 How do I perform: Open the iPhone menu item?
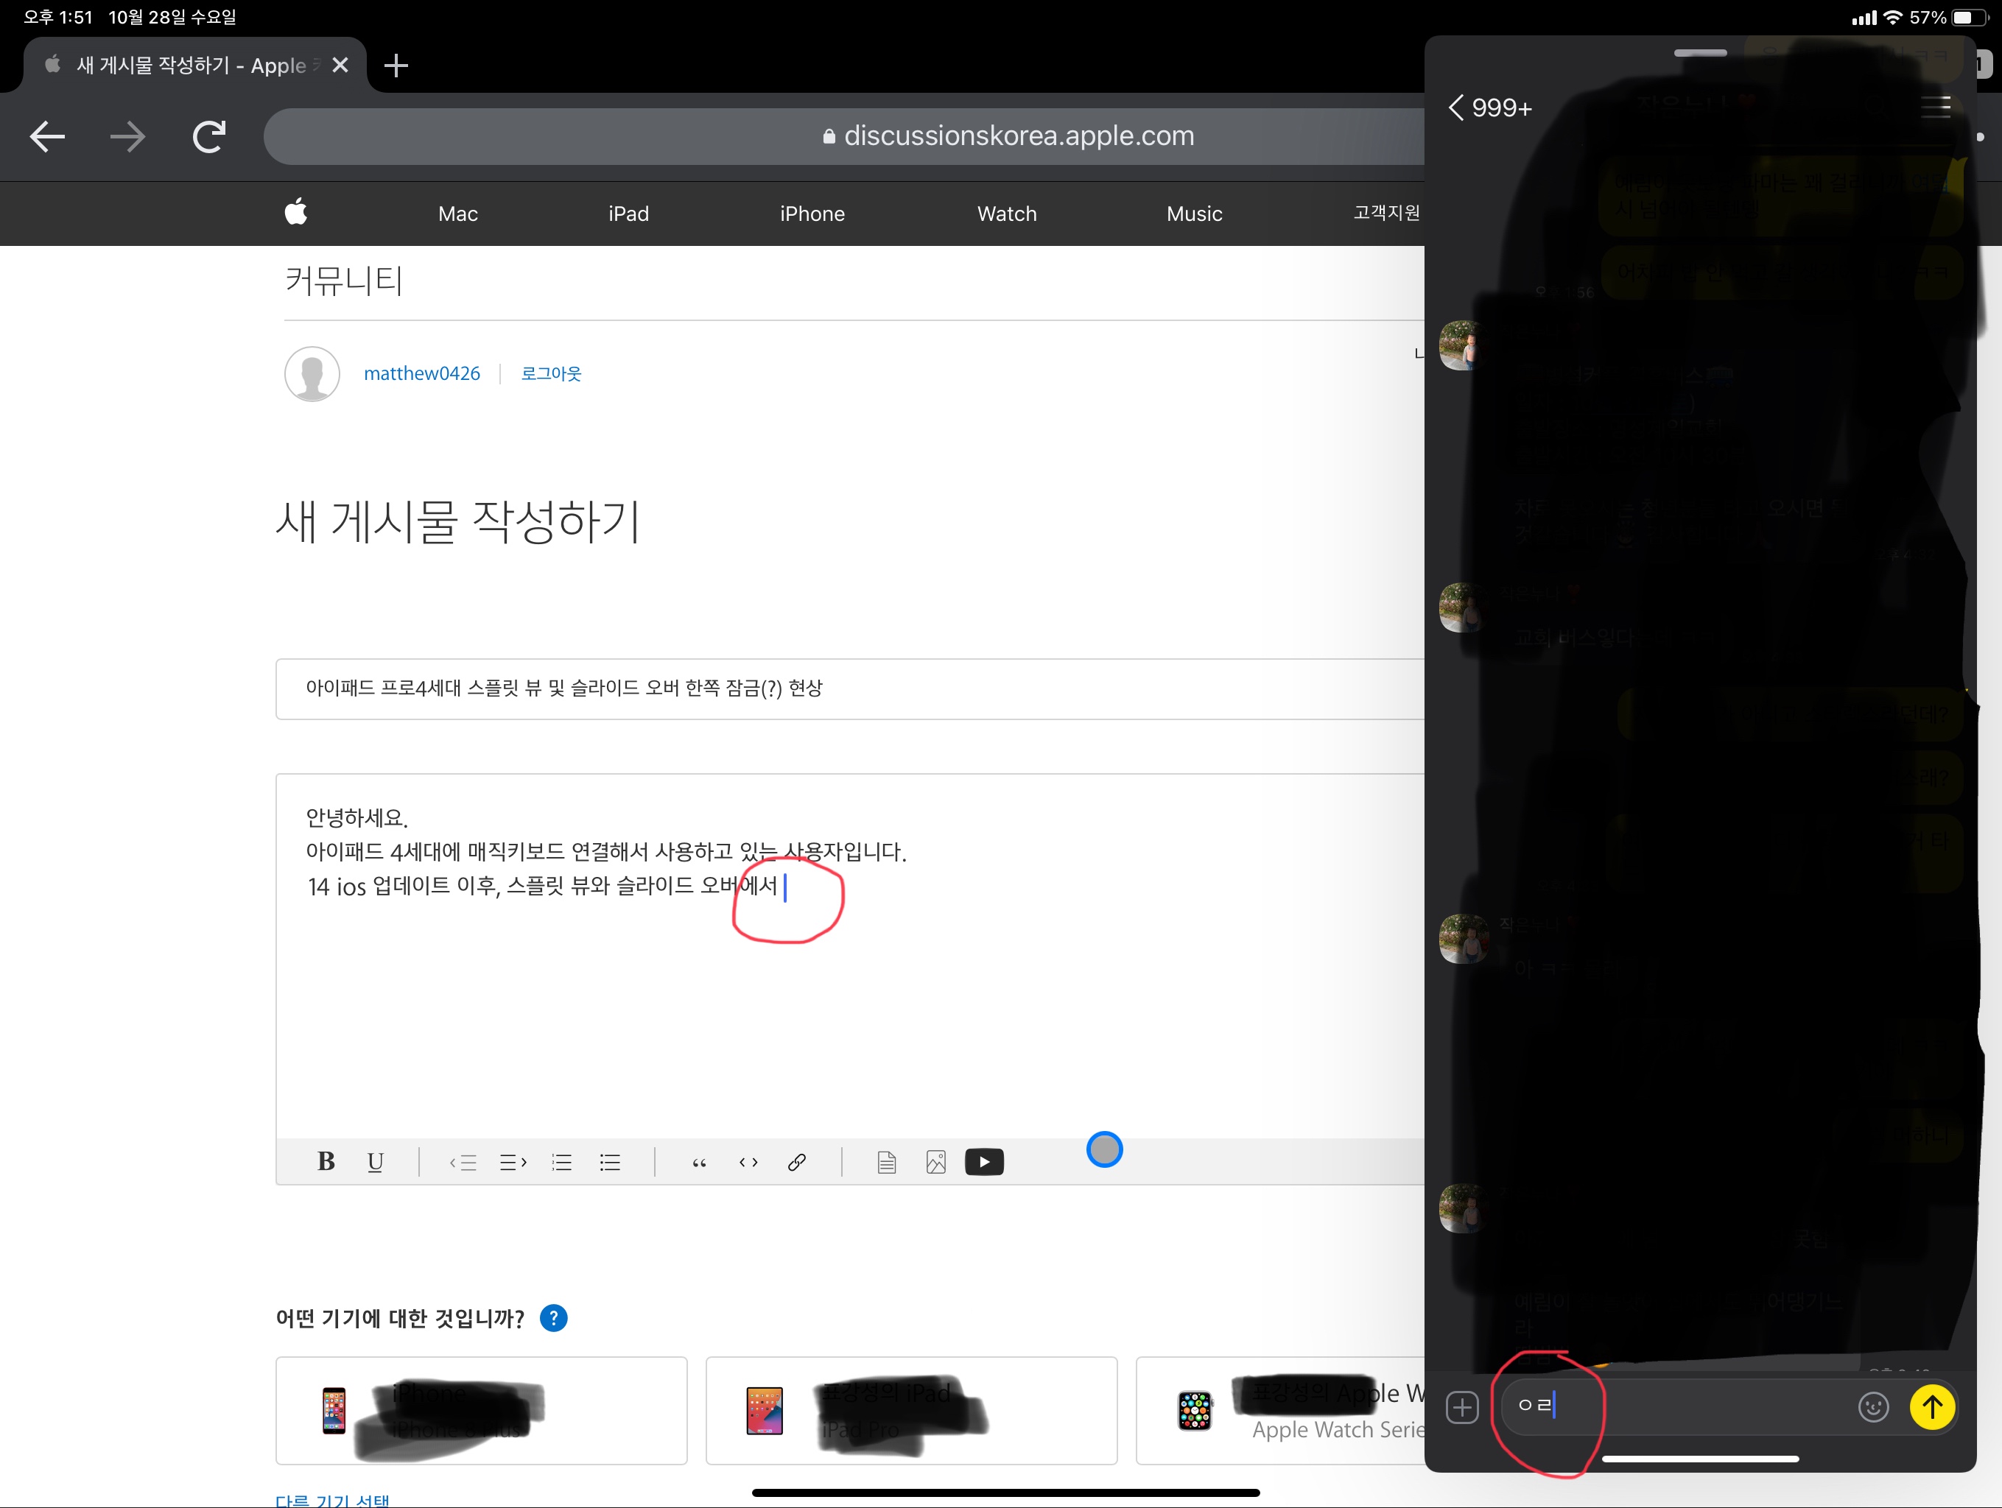tap(812, 214)
